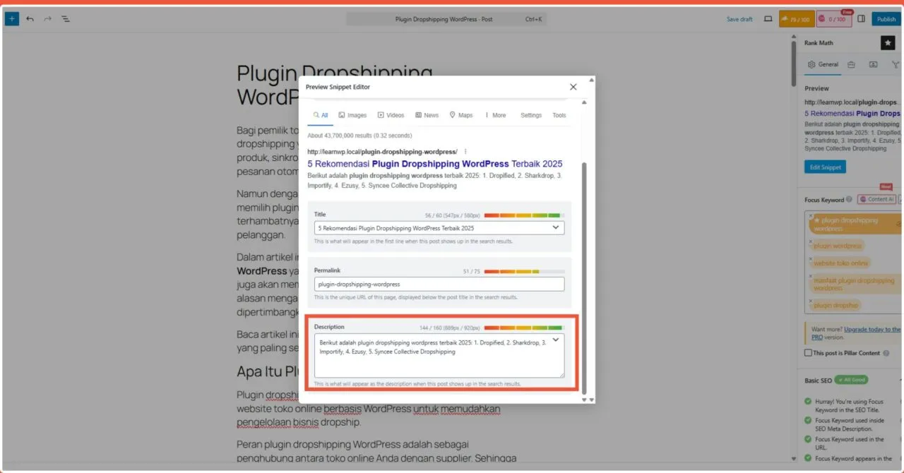Click the Rank Math star icon
904x473 pixels.
[887, 43]
